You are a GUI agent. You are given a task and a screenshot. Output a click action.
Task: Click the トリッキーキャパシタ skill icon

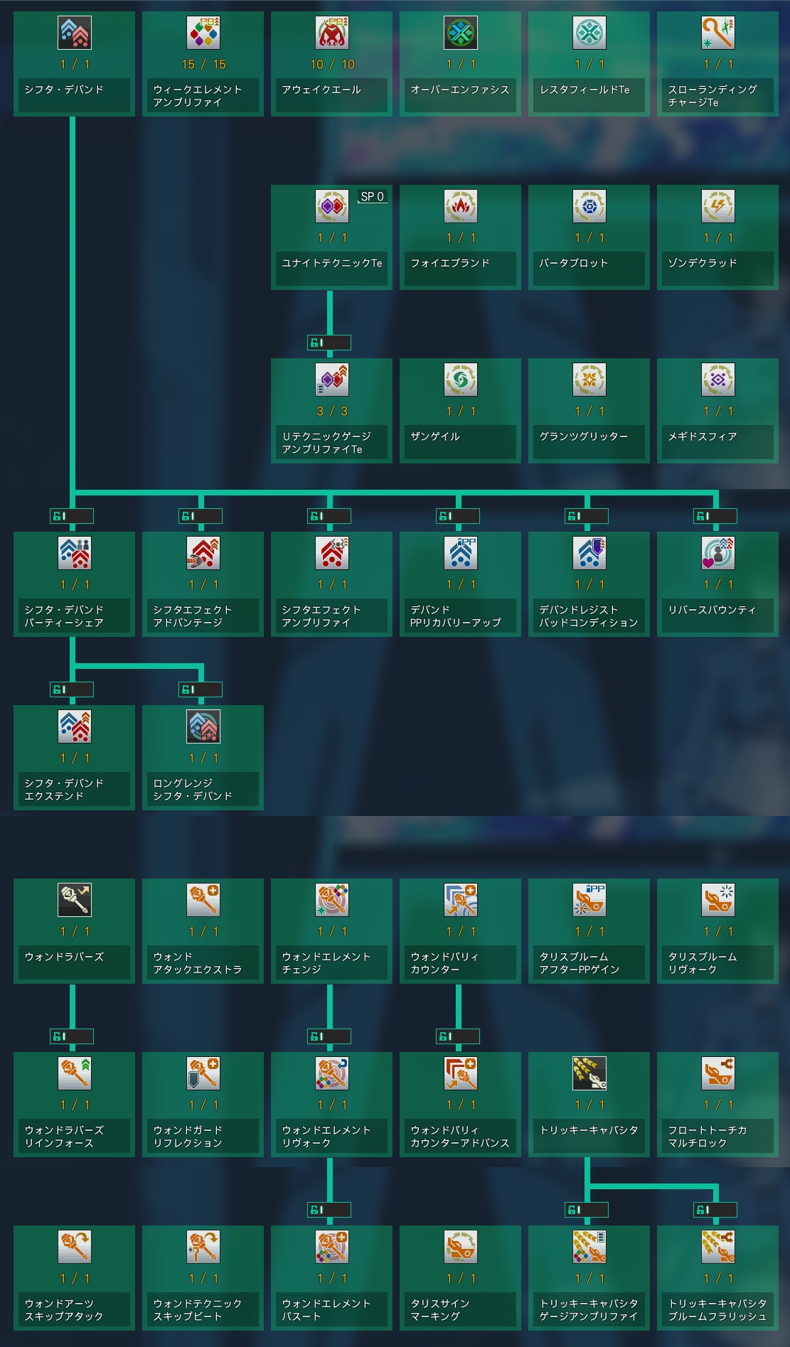[589, 1073]
